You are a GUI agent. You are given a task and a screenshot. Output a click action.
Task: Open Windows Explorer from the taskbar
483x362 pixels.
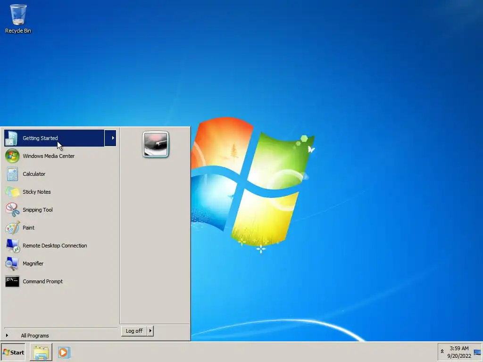click(x=41, y=353)
